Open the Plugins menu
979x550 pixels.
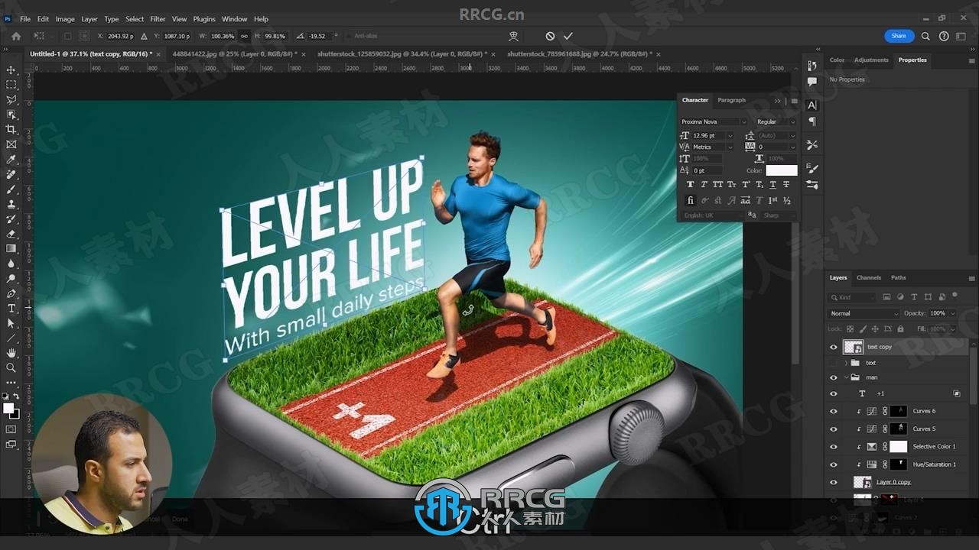[x=204, y=19]
